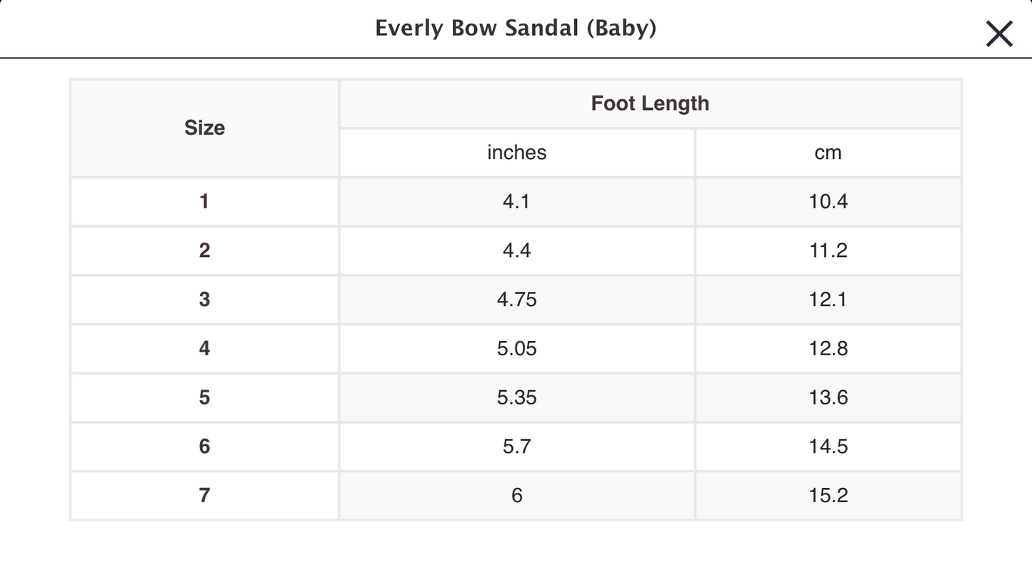1032x575 pixels.
Task: Select the 4.75 inches cell
Action: tap(516, 300)
